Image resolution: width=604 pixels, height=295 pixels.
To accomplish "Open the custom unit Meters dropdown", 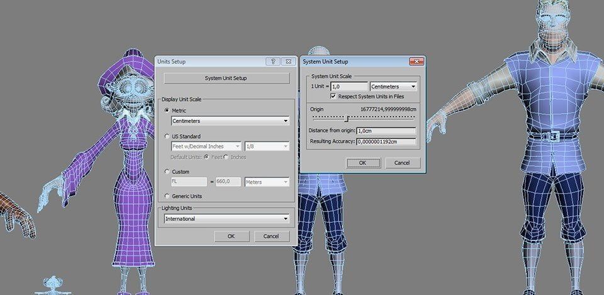I will point(267,182).
